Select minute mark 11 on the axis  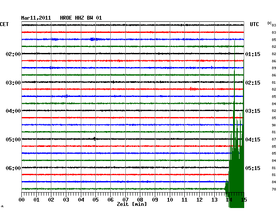[184, 200]
